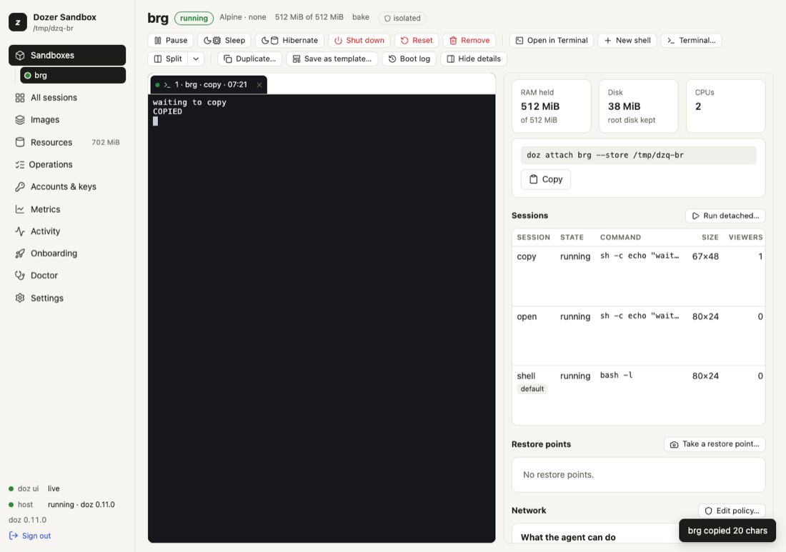The width and height of the screenshot is (786, 552).
Task: Open the Sandboxes section
Action: [67, 55]
